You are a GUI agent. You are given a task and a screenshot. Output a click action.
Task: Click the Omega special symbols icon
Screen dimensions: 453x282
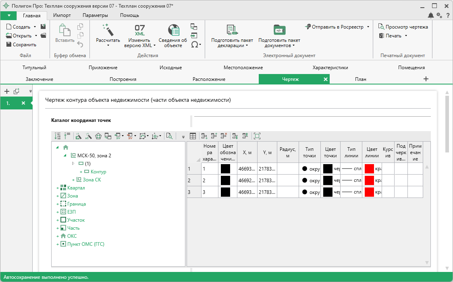click(194, 45)
